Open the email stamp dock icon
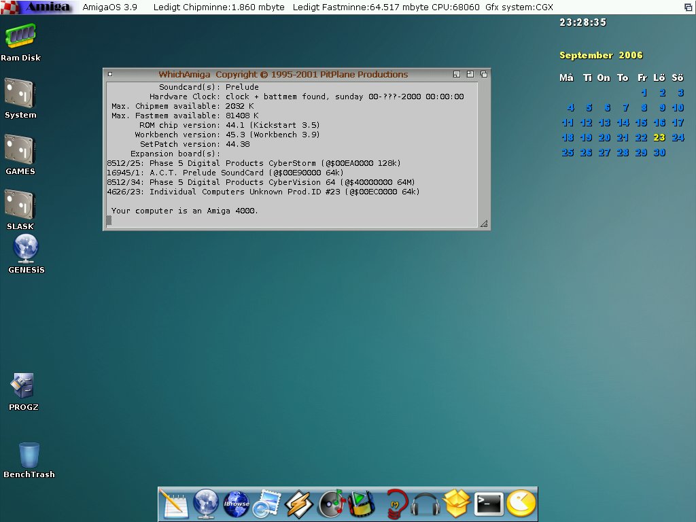Screen dimensions: 696x522 [x=266, y=504]
